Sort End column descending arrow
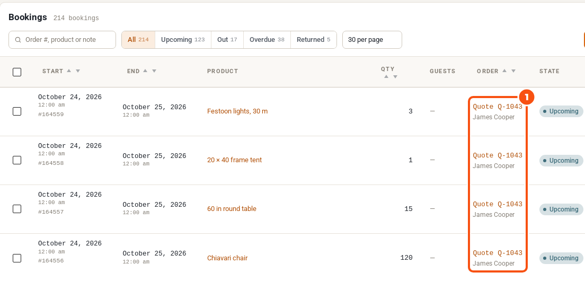 (154, 71)
